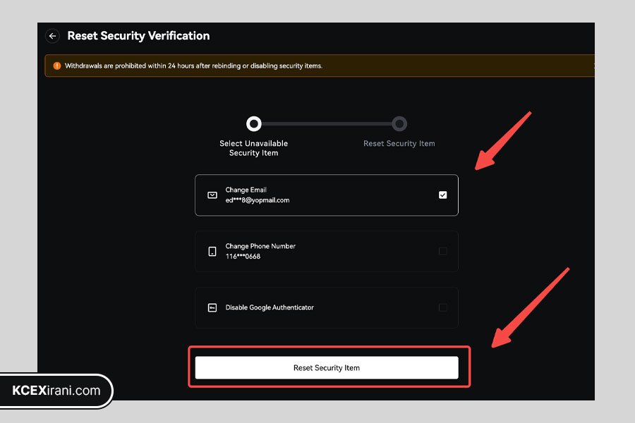Click the key icon beside Google Authenticator
The image size is (635, 423).
[x=212, y=307]
